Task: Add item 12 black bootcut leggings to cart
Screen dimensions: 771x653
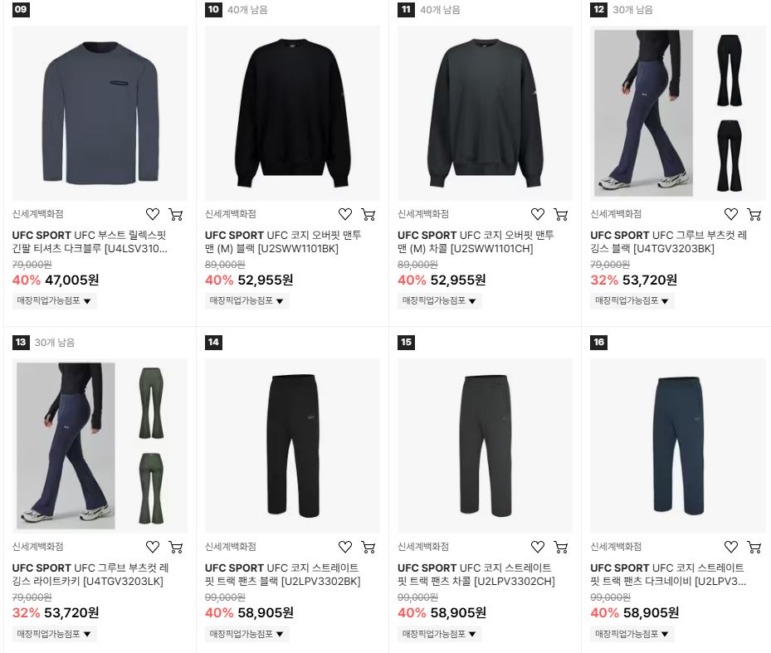Action: coord(754,214)
